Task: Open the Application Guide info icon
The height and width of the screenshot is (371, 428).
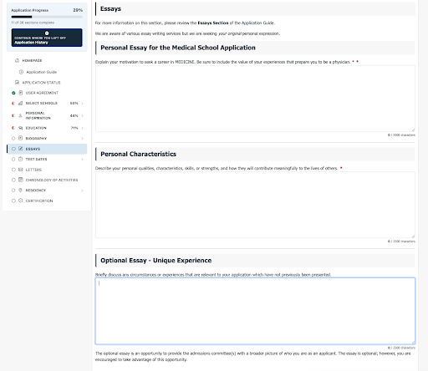Action: pos(21,72)
